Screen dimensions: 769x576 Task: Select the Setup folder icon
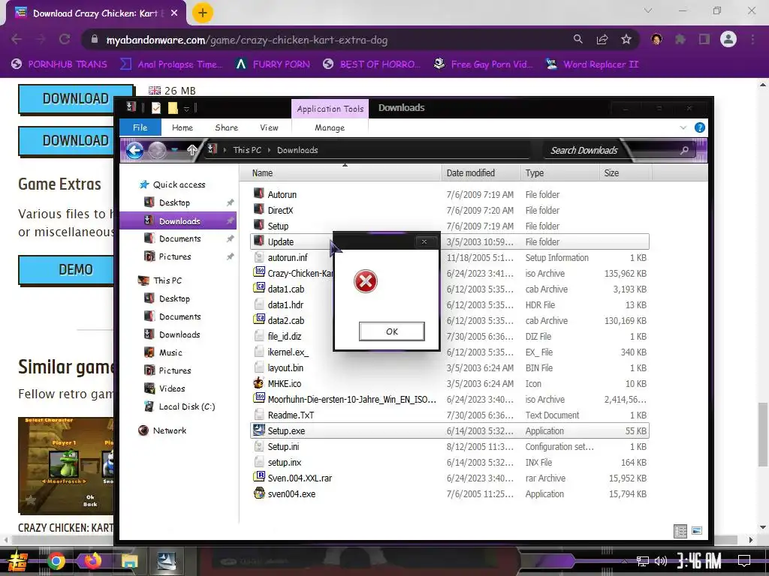259,225
